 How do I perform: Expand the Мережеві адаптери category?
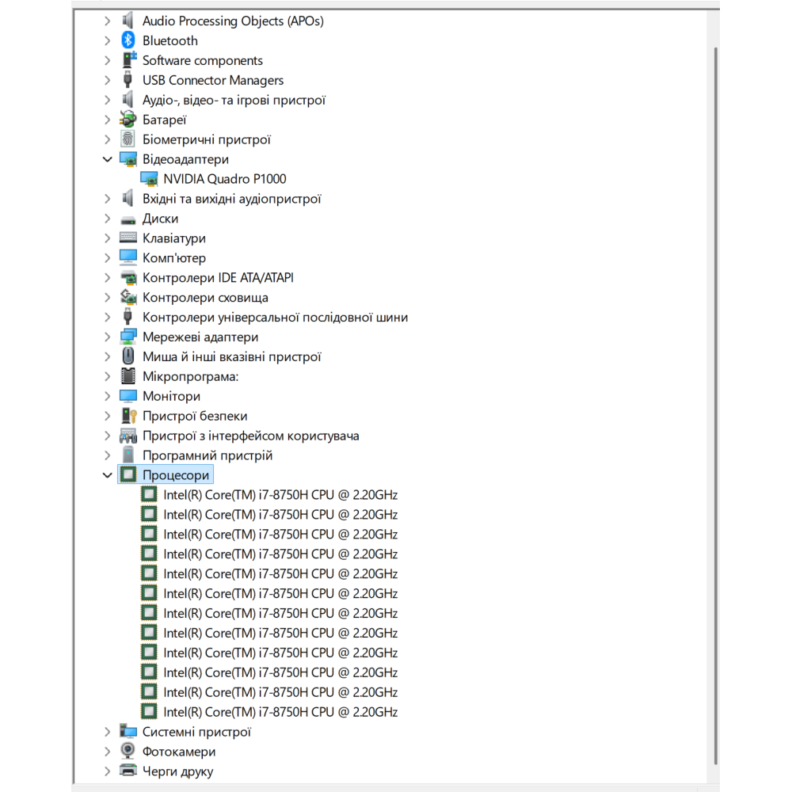pyautogui.click(x=108, y=337)
